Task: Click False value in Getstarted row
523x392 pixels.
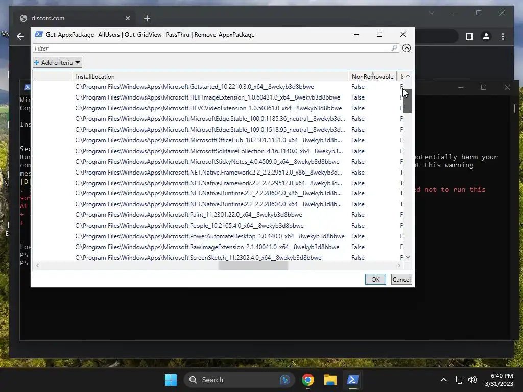Action: (358, 87)
